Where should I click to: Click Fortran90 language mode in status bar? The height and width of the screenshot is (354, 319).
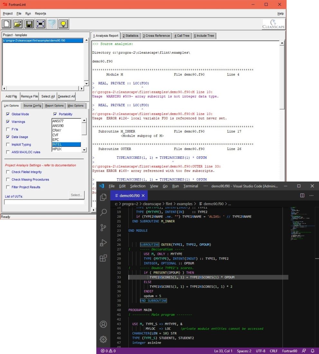coord(289,351)
